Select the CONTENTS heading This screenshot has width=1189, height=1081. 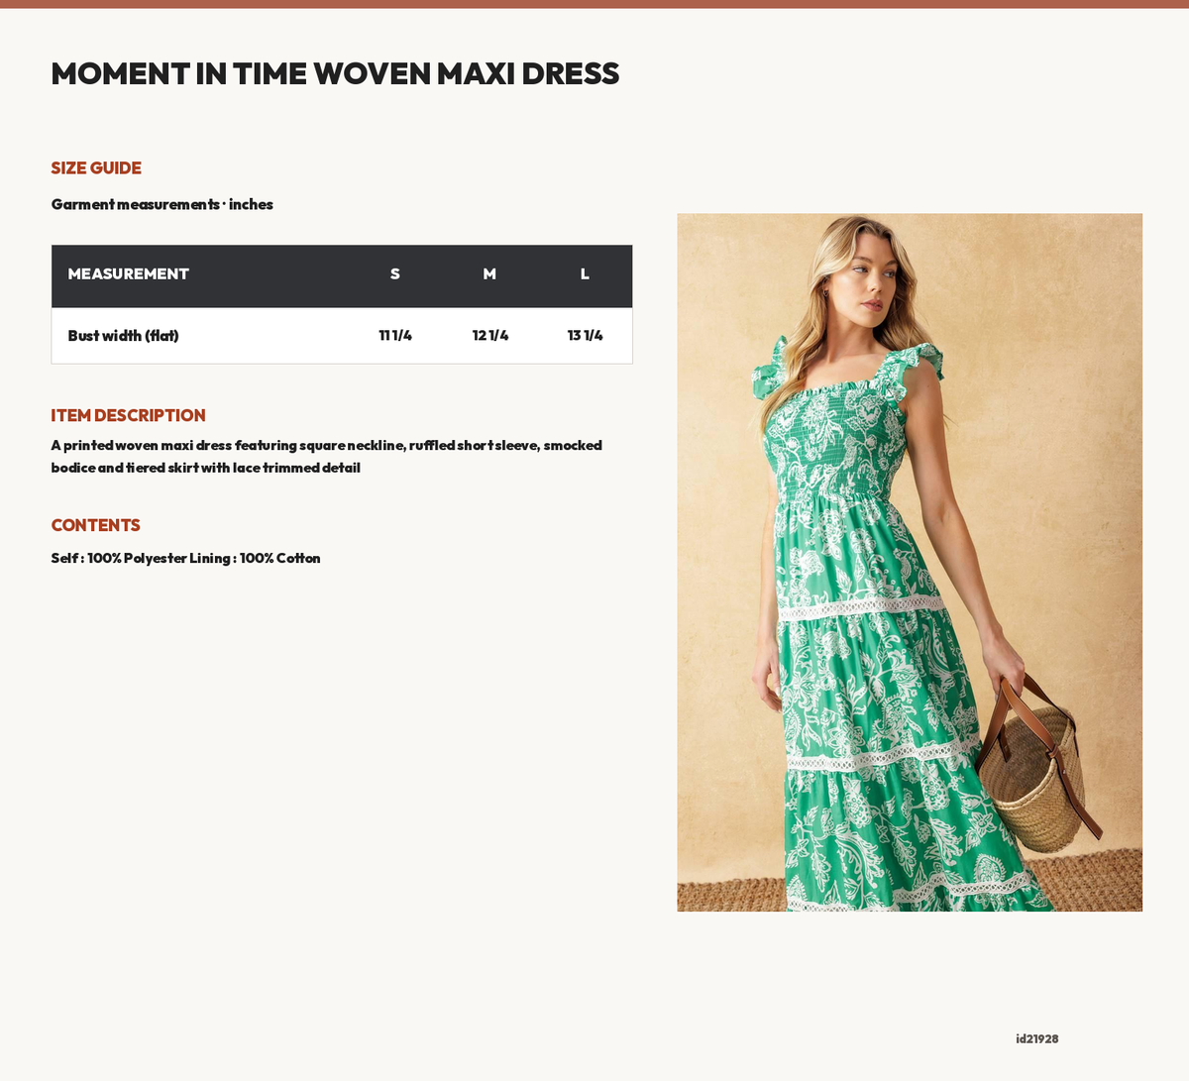click(x=96, y=525)
